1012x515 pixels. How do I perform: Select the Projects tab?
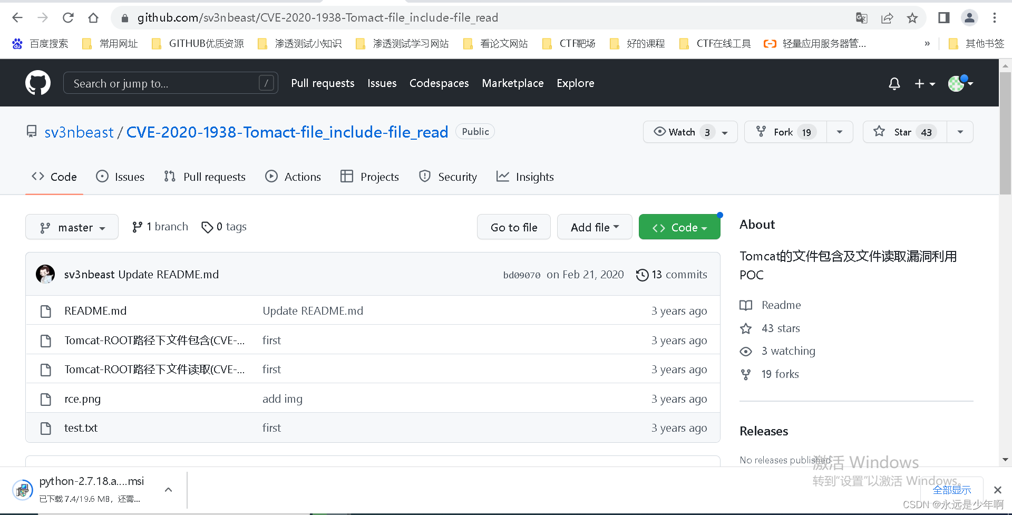pos(369,177)
